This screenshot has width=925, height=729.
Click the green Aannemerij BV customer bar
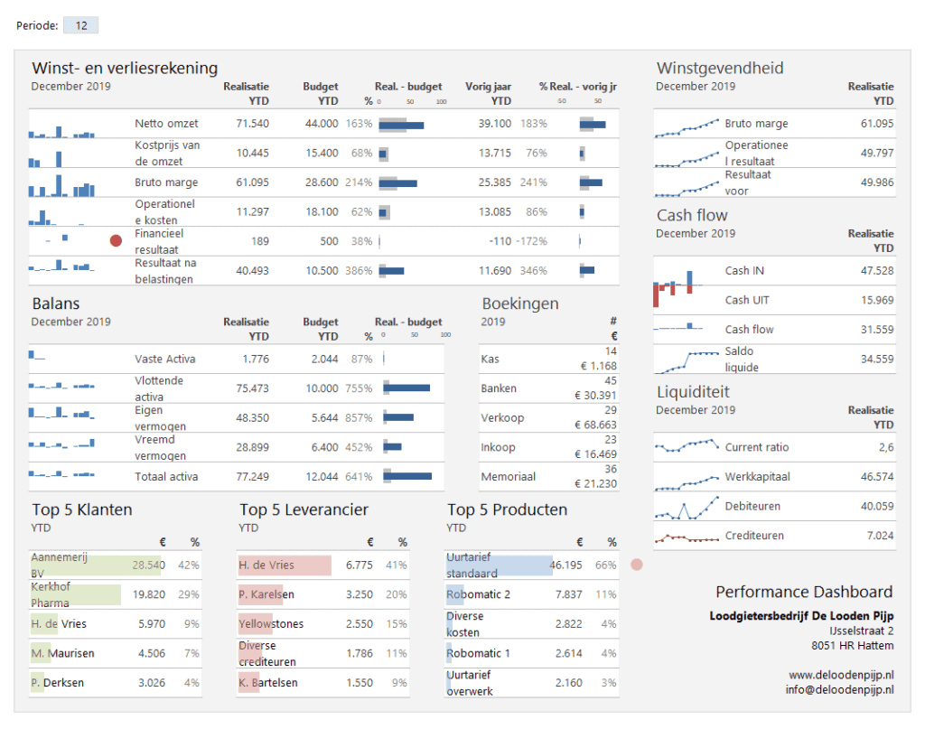(x=96, y=565)
